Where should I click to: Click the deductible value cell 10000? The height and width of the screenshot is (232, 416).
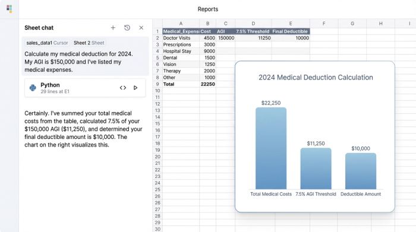[291, 38]
